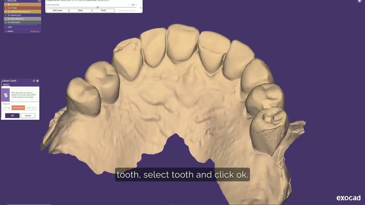Image resolution: width=365 pixels, height=205 pixels.
Task: Select the Safety distances row label
Action: [x=17, y=19]
